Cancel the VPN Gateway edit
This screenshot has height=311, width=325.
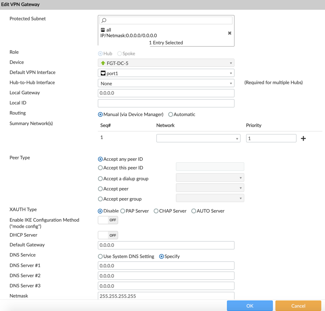point(298,305)
